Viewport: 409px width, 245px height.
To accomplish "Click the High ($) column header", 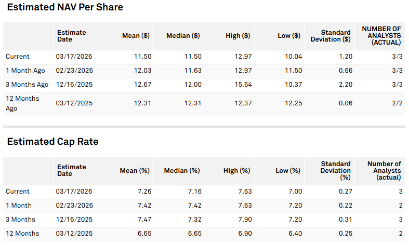I will (238, 36).
